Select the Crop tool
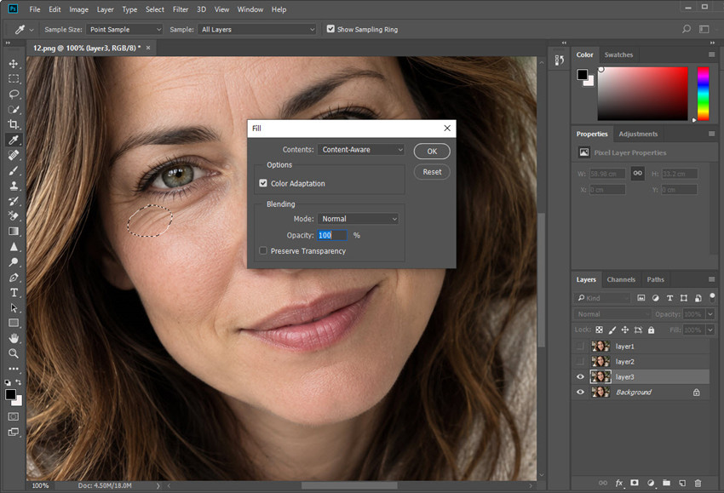Image resolution: width=724 pixels, height=493 pixels. [14, 124]
